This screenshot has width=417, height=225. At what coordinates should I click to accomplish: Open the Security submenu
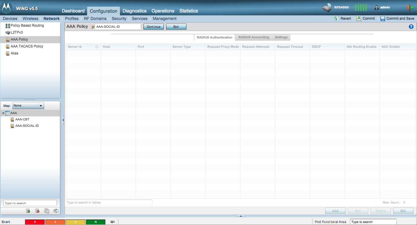pos(119,19)
